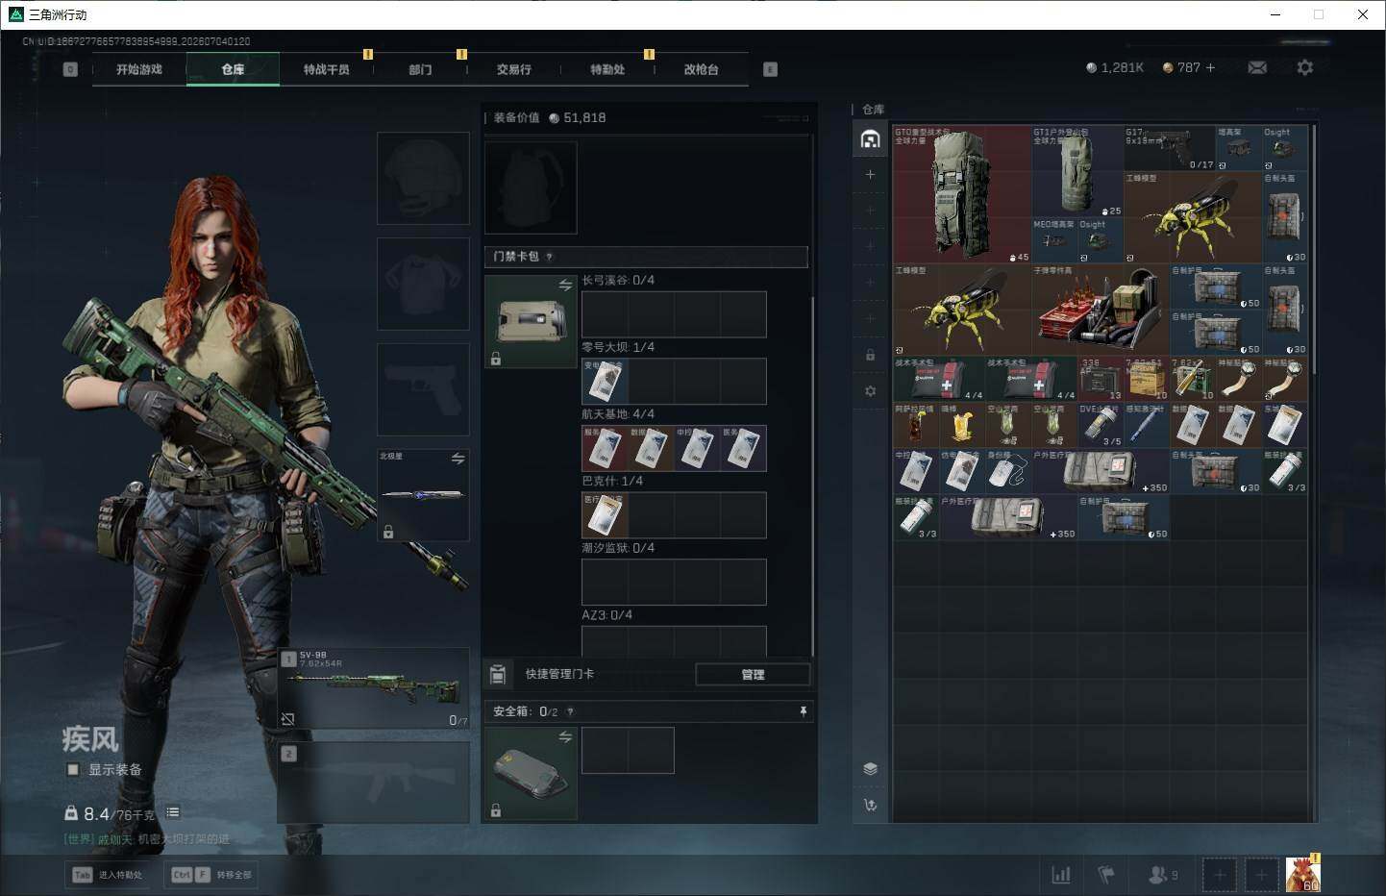The width and height of the screenshot is (1386, 896).
Task: Click the SV-98 unload ammo icon
Action: (x=287, y=718)
